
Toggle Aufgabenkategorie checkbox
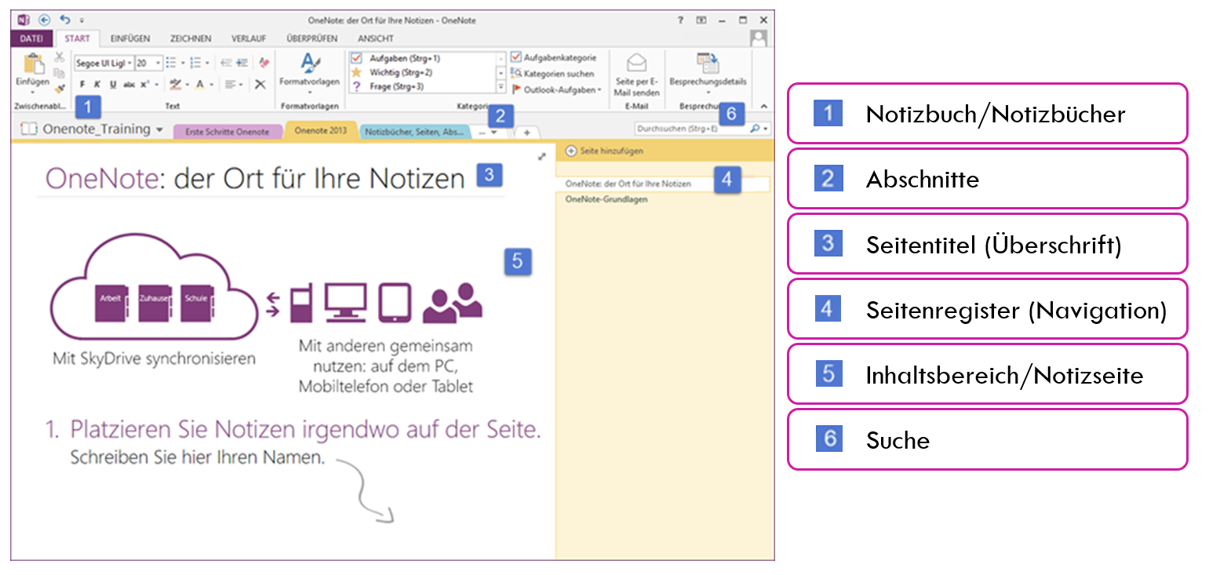515,57
